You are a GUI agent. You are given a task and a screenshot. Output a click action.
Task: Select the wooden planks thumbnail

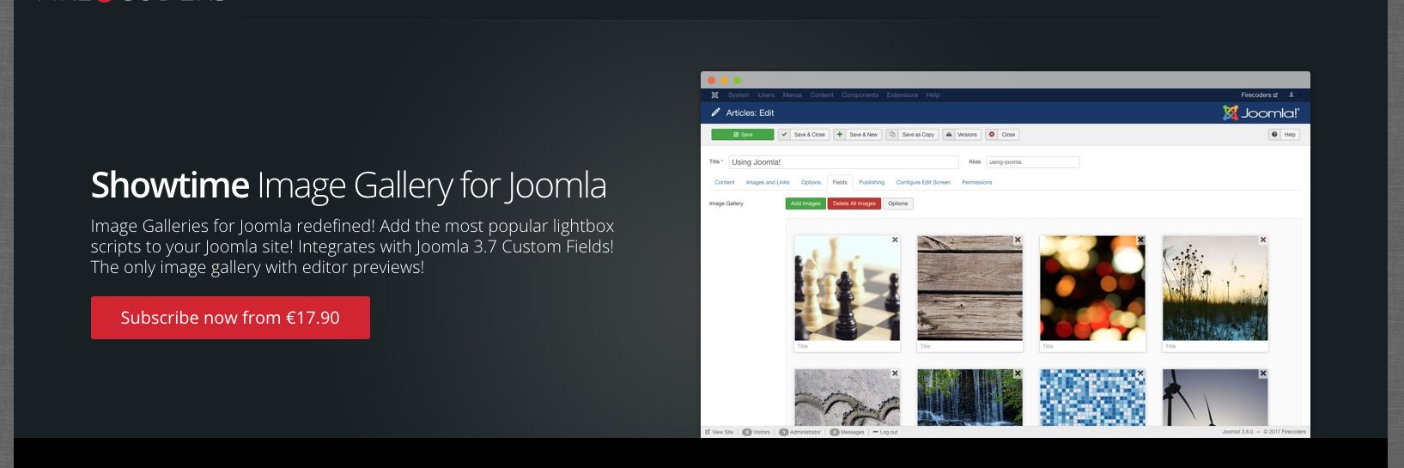[x=969, y=288]
